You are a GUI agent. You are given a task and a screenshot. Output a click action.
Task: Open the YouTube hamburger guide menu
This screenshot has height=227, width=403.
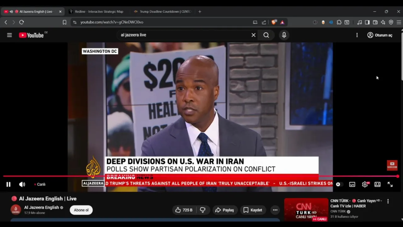point(9,35)
